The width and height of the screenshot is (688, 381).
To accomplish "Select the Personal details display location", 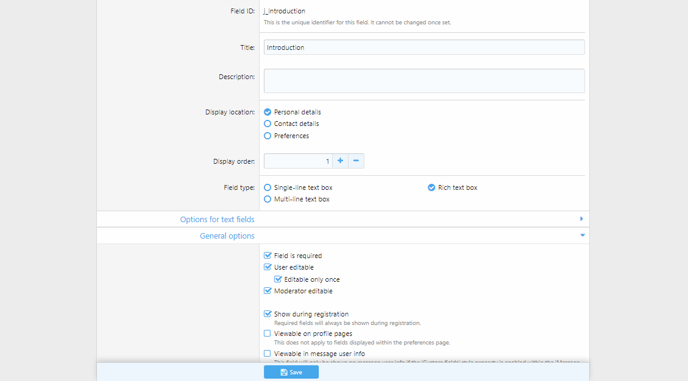I will point(268,112).
